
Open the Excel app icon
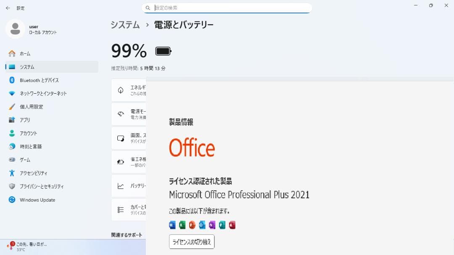coord(182,225)
